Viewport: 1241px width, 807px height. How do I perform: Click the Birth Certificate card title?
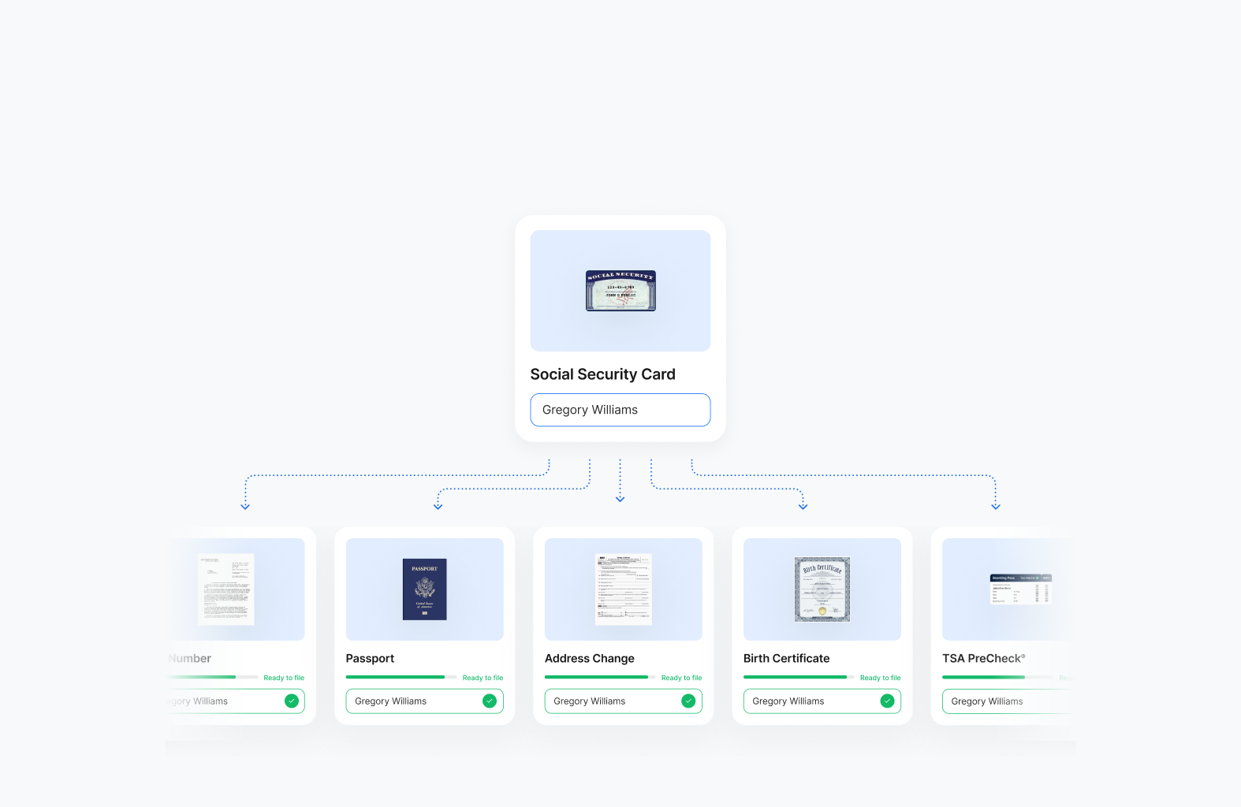[787, 658]
